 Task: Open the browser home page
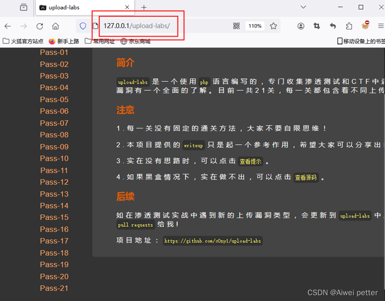coord(56,26)
